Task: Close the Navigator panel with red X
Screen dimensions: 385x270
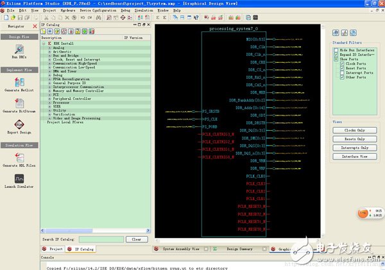Action: pyautogui.click(x=35, y=25)
